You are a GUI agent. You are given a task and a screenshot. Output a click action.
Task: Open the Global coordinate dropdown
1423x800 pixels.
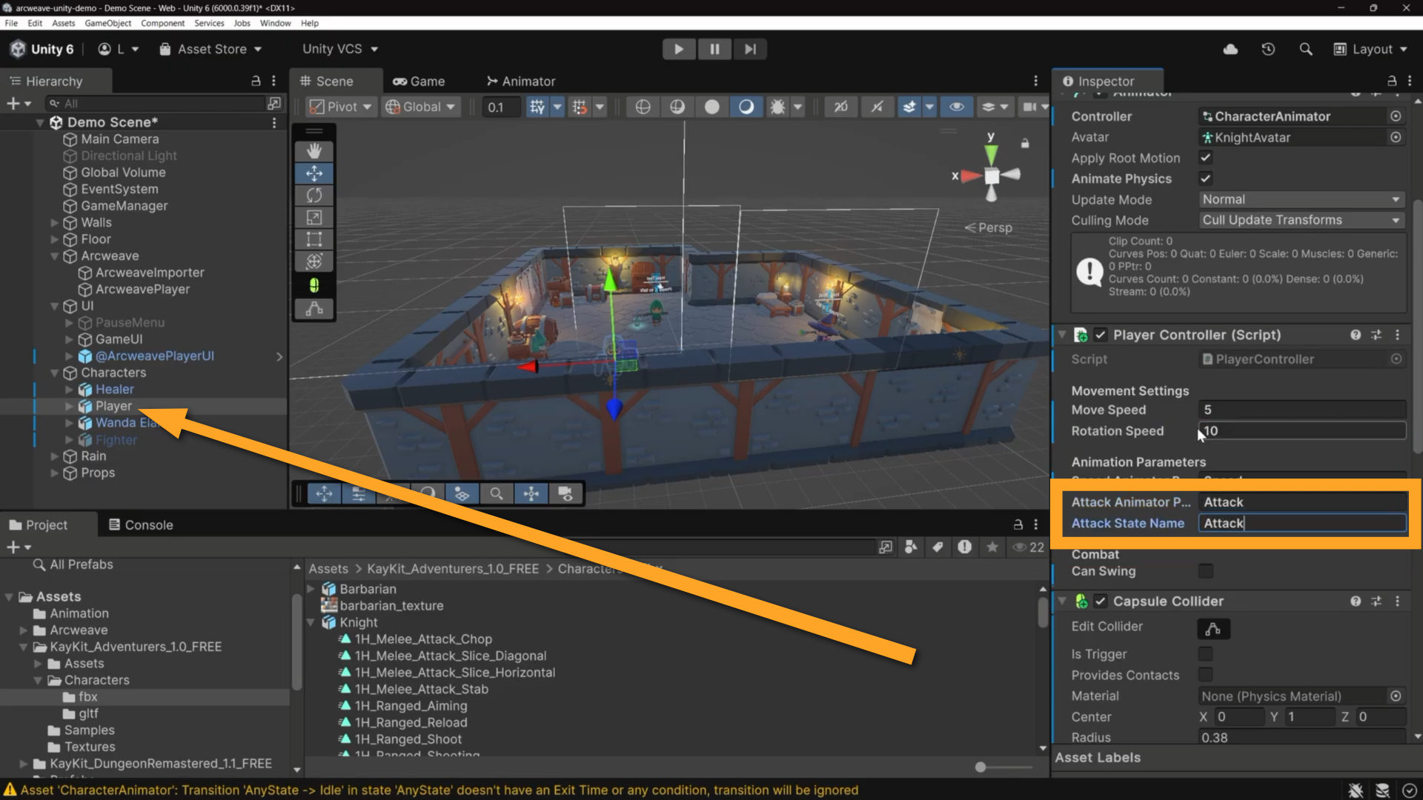(x=420, y=107)
